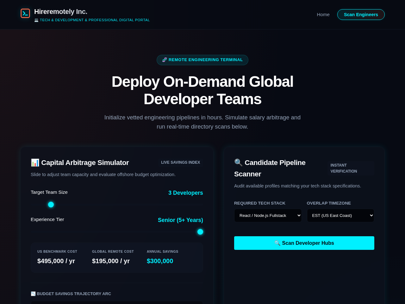
Task: Click the $495,000 / yr US benchmark cost
Action: 56,261
